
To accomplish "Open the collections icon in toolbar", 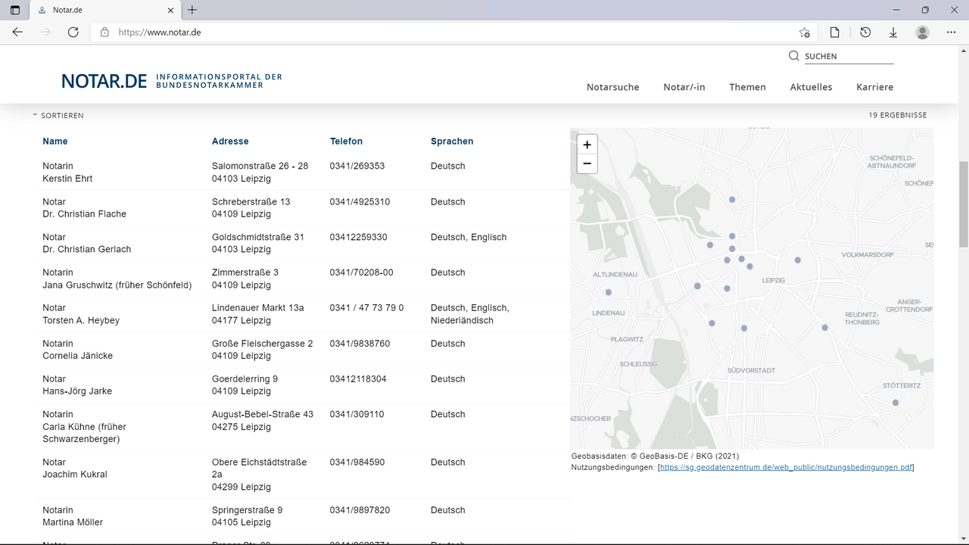I will [834, 32].
